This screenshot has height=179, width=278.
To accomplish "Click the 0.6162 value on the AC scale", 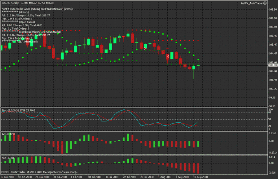I will [273, 133].
